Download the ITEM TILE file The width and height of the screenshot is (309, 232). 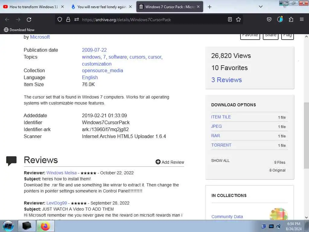pyautogui.click(x=221, y=117)
